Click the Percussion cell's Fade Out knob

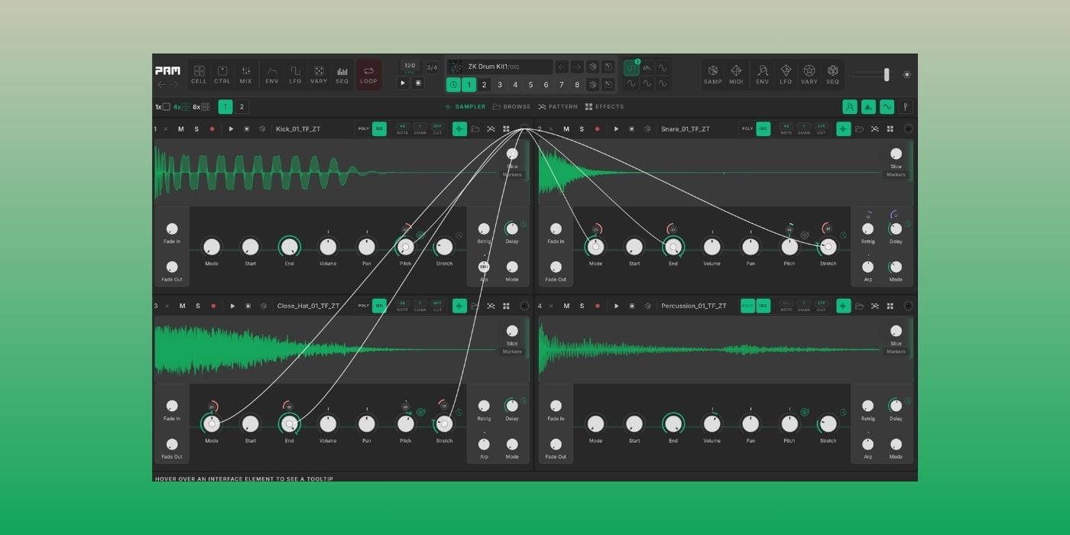pyautogui.click(x=556, y=444)
